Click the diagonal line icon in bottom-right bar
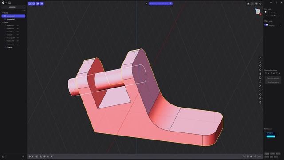 point(244,156)
